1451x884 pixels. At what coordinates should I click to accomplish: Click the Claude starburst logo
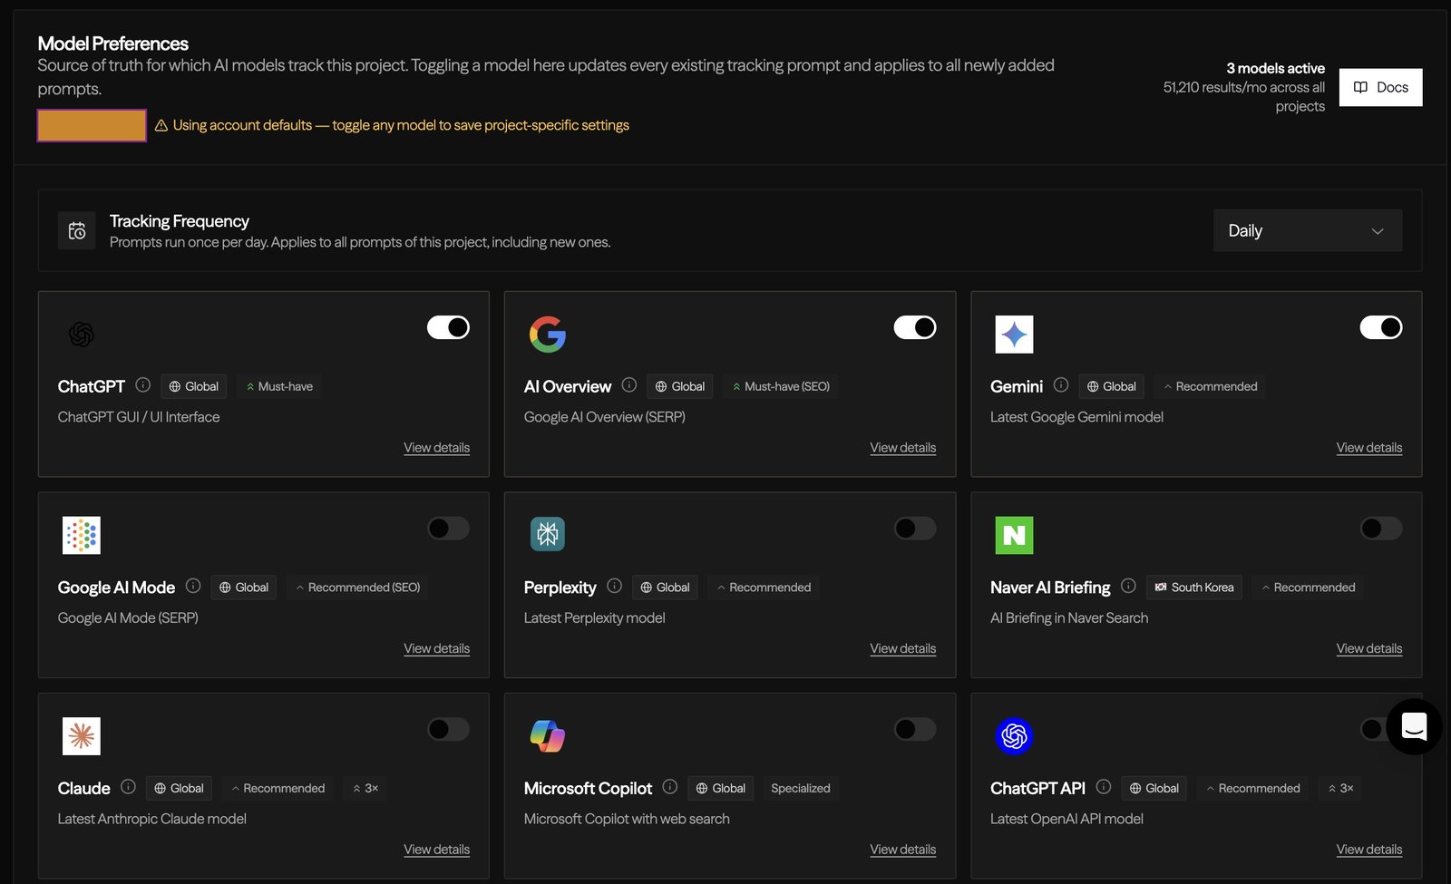click(x=82, y=736)
